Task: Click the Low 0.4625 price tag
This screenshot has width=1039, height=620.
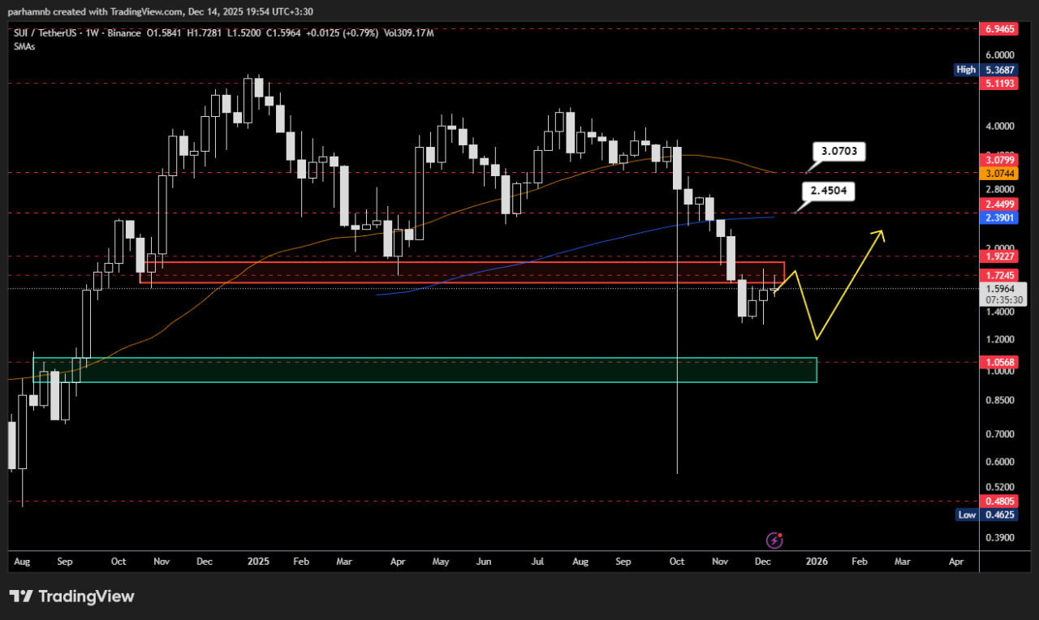Action: [996, 515]
